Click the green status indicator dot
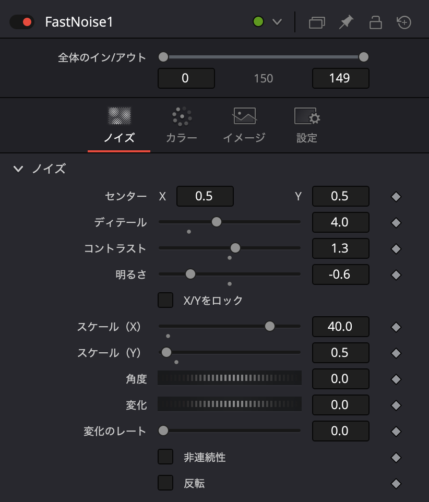This screenshot has width=429, height=502. tap(259, 22)
